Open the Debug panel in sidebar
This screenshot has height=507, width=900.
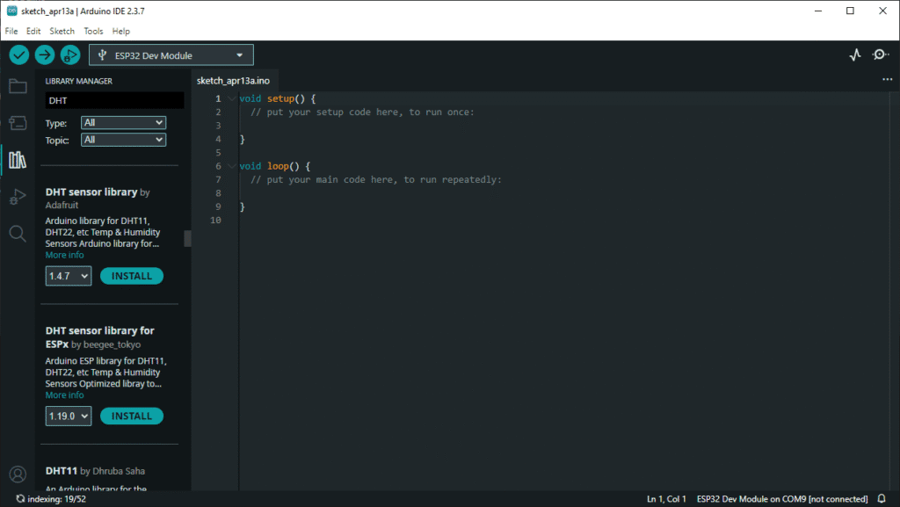pos(18,196)
